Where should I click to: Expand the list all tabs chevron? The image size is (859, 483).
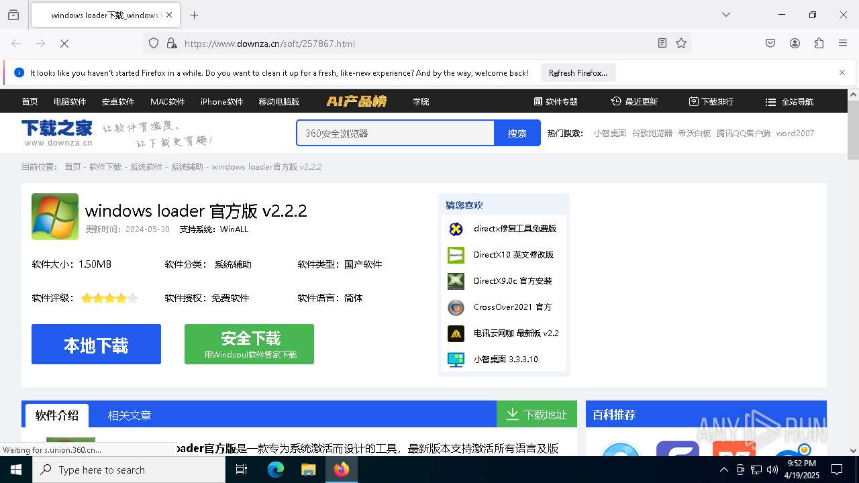726,15
